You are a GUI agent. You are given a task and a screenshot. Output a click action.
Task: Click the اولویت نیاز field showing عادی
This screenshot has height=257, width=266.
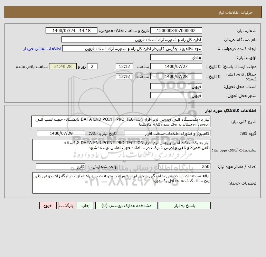pos(176,57)
